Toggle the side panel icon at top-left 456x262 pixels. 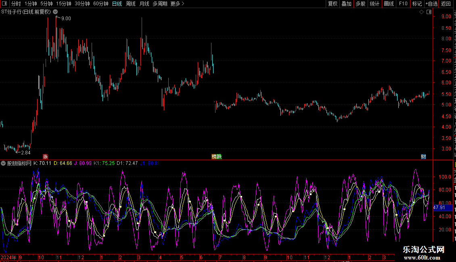point(4,4)
